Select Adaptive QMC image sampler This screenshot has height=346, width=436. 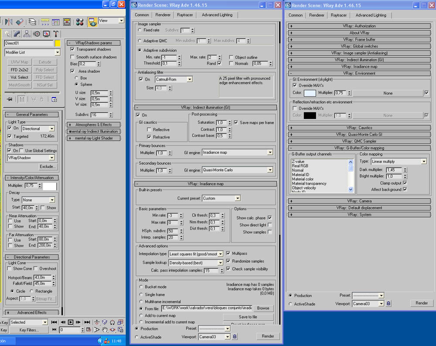click(x=140, y=41)
